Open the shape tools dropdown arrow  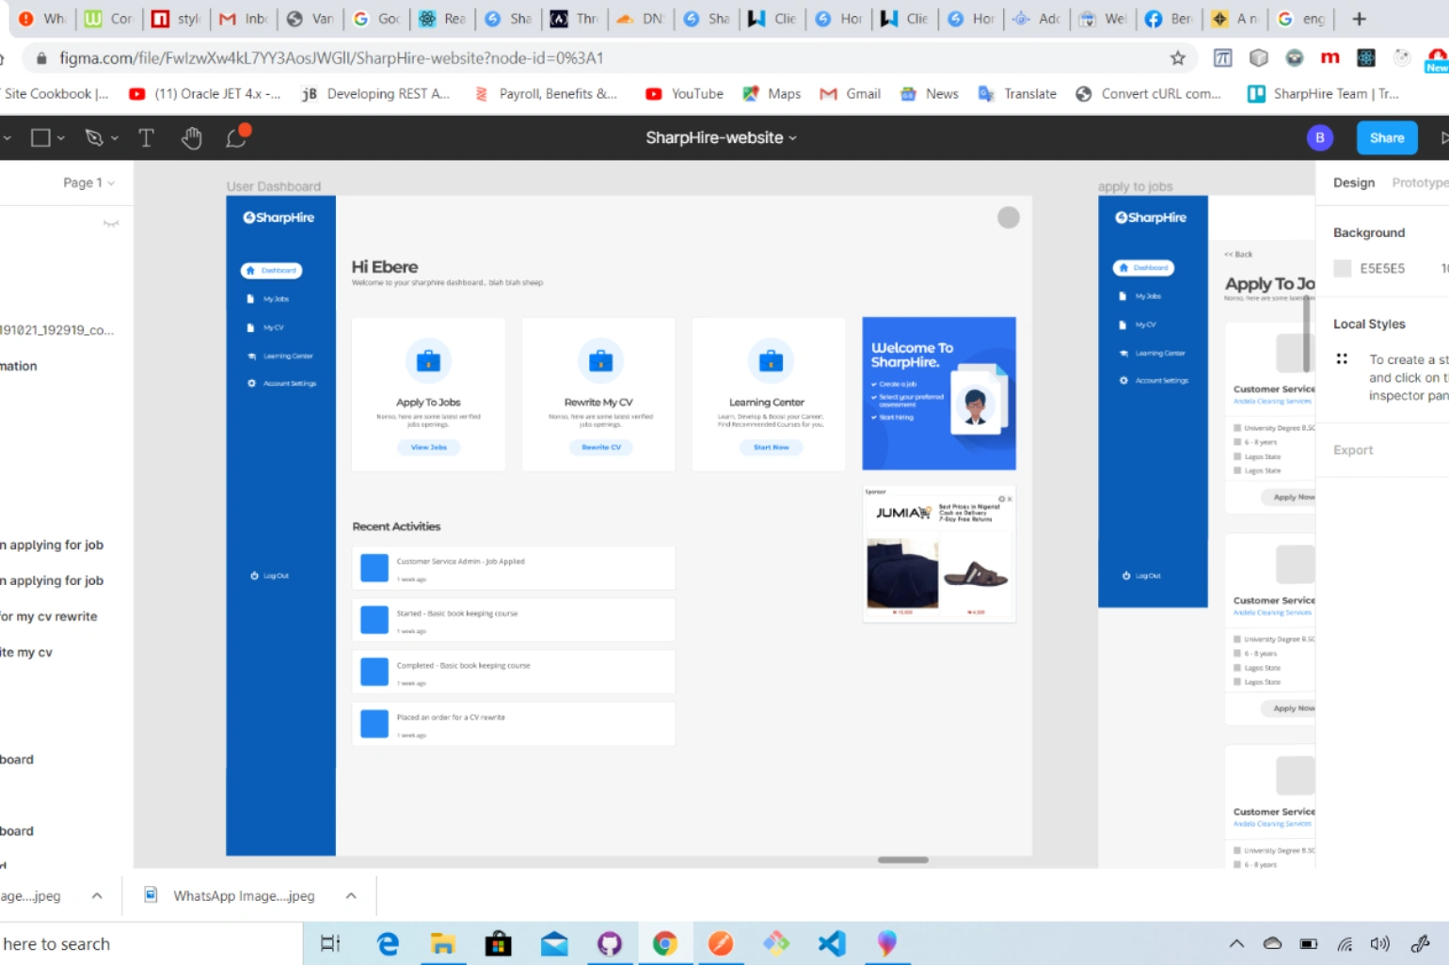click(x=61, y=138)
